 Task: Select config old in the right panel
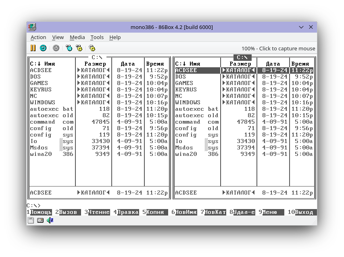[x=244, y=128]
